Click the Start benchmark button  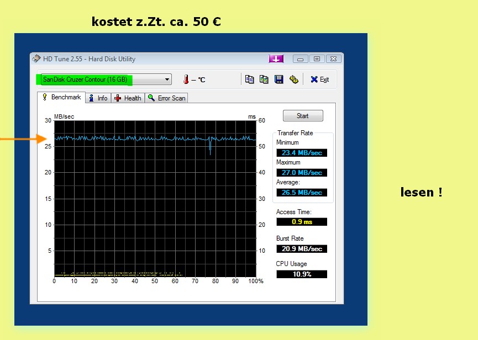[x=303, y=116]
